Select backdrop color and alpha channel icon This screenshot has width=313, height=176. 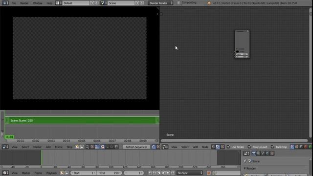292,147
